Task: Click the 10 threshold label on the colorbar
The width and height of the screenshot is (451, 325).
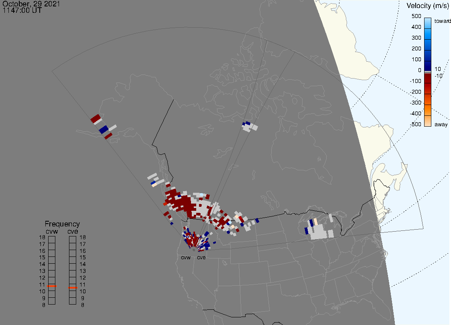Action: click(x=437, y=69)
